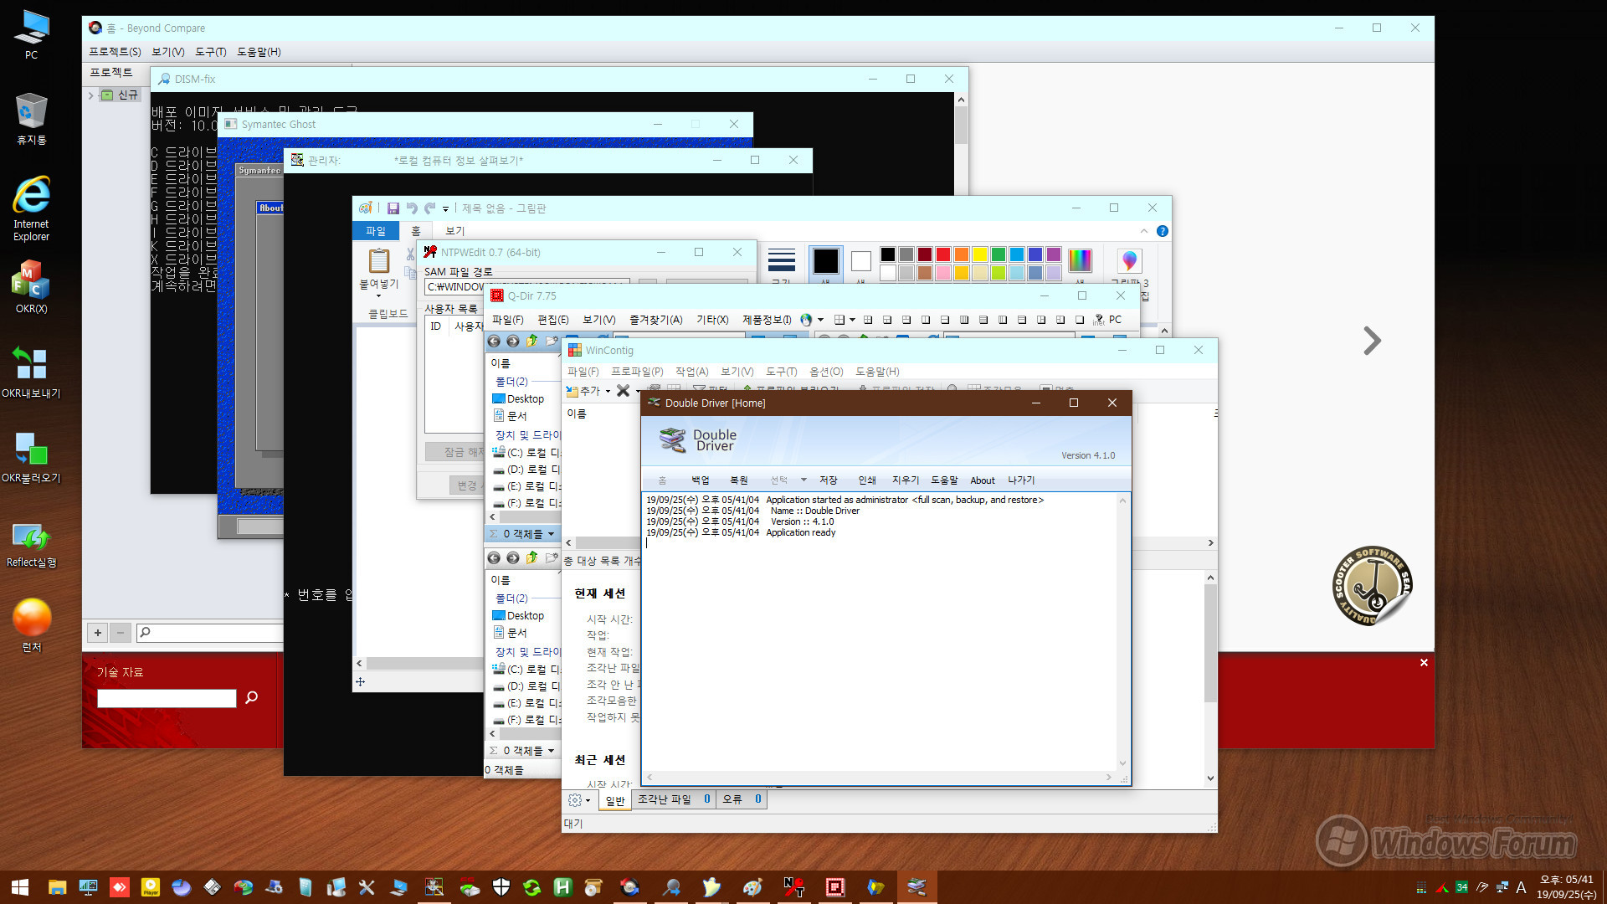Expand the 신규 tree node in Beyond Compare
This screenshot has height=904, width=1607.
point(90,95)
